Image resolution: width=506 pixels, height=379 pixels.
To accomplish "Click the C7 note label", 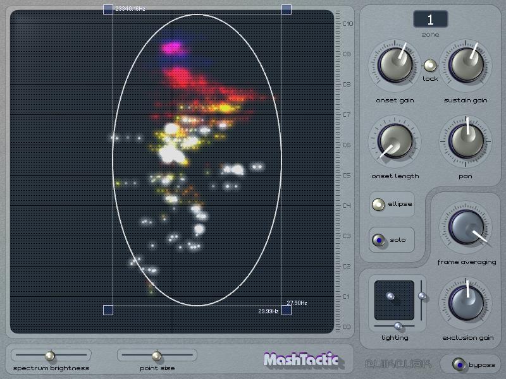I will (x=347, y=115).
